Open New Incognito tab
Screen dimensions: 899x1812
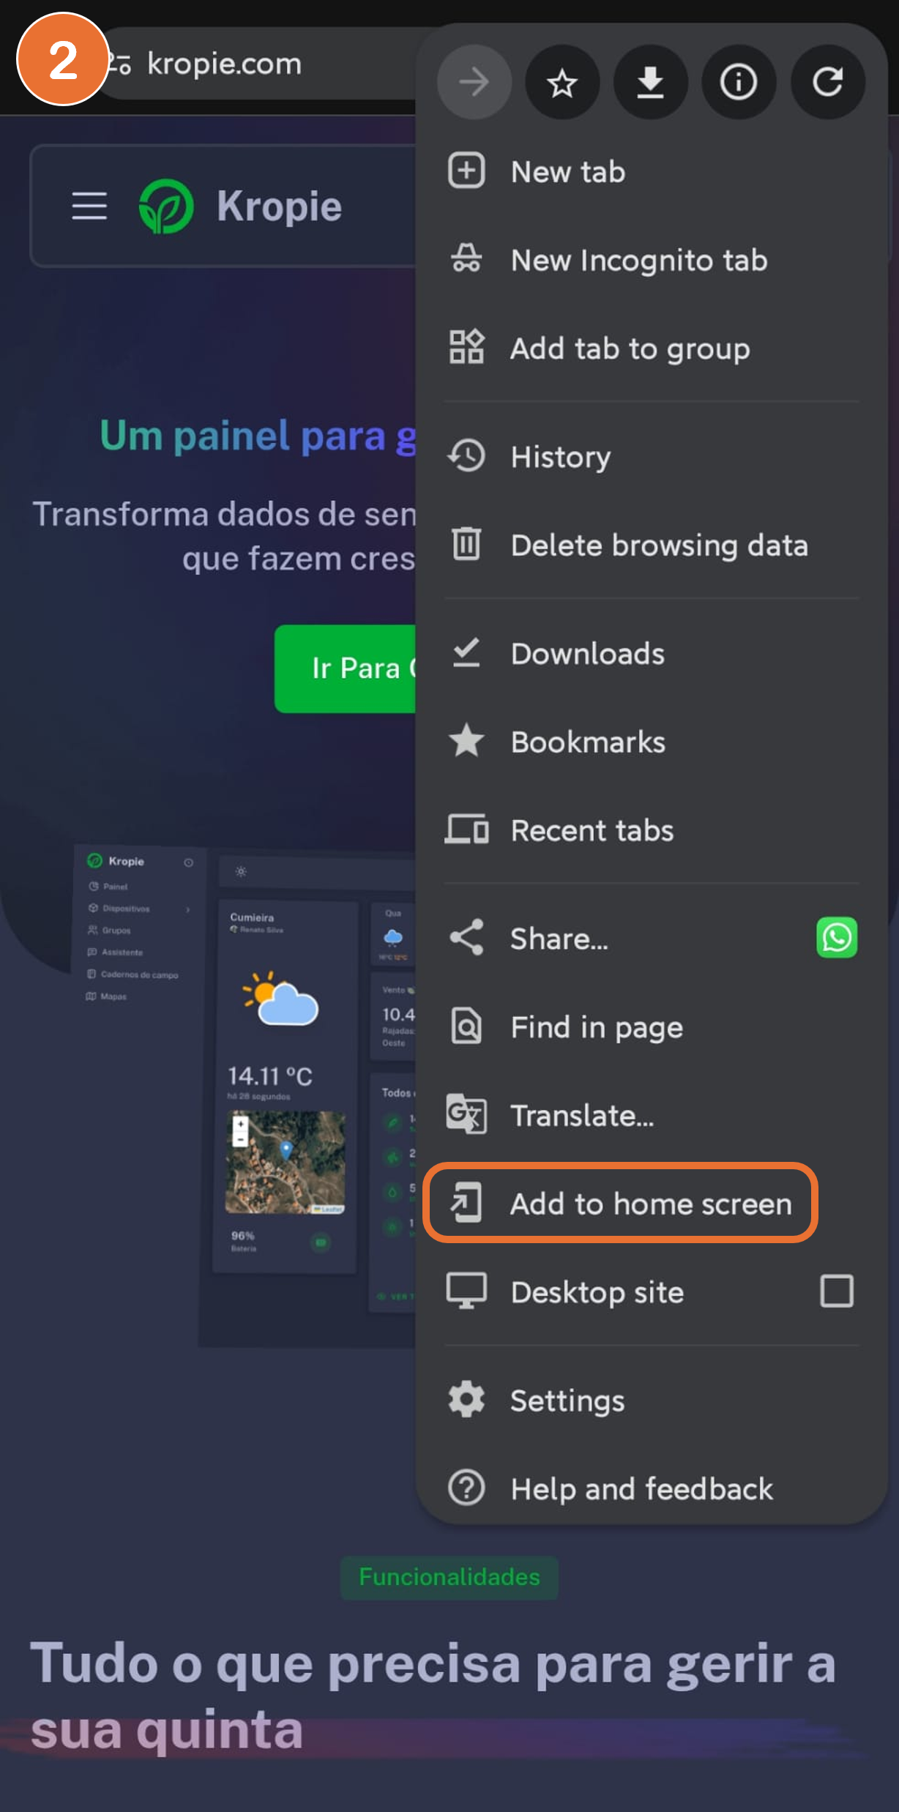[x=638, y=261]
